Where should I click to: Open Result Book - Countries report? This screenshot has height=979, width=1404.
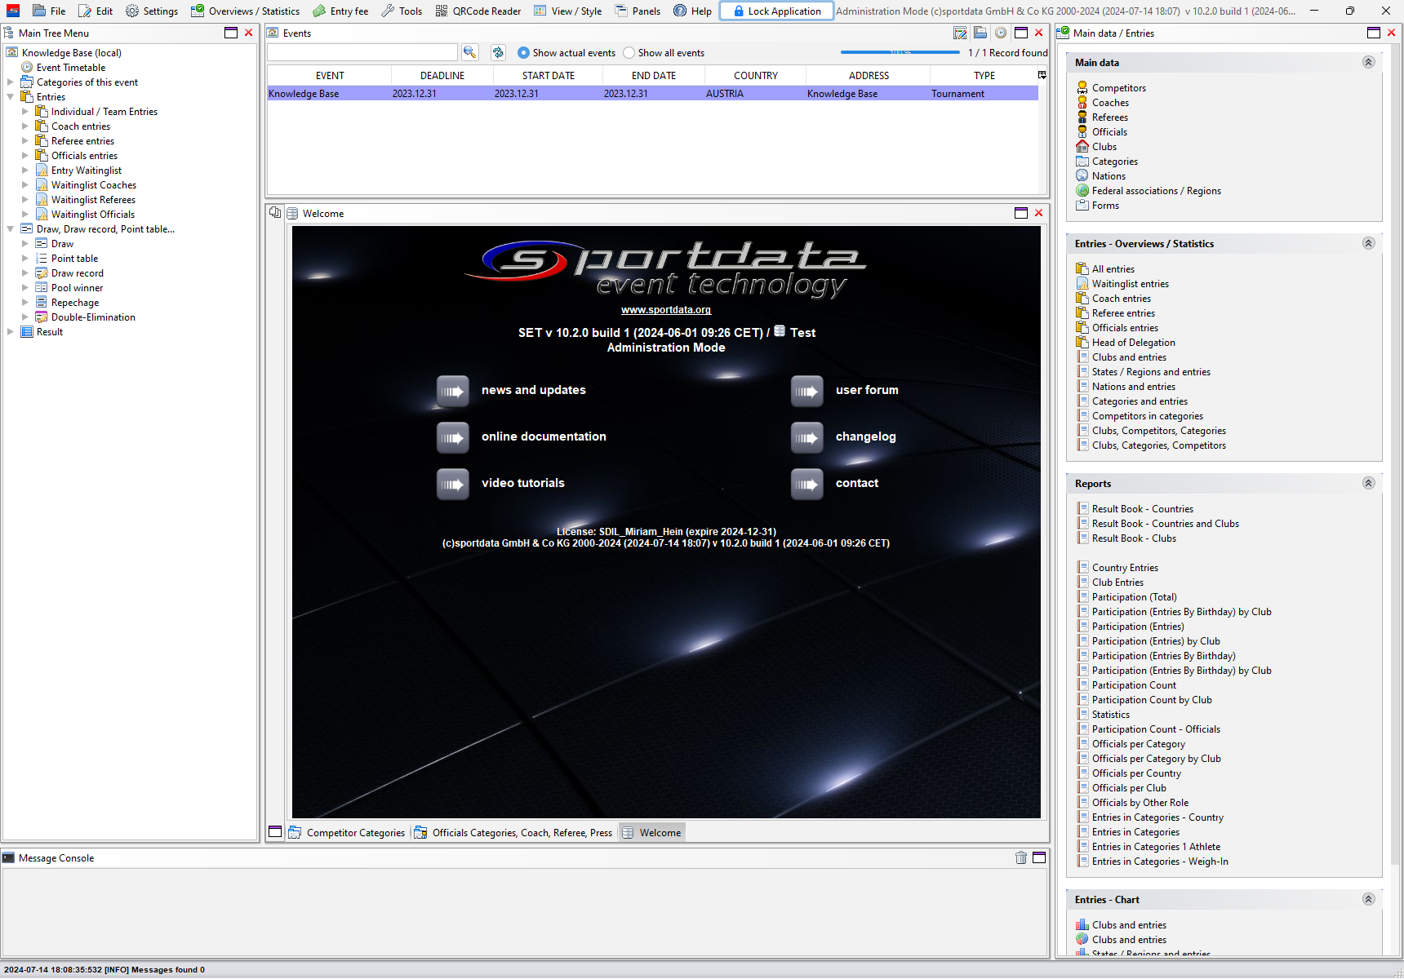coord(1142,509)
